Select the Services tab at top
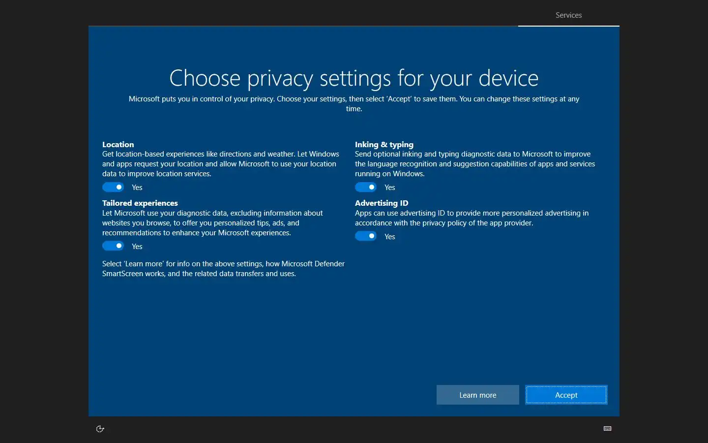The image size is (708, 443). (569, 15)
